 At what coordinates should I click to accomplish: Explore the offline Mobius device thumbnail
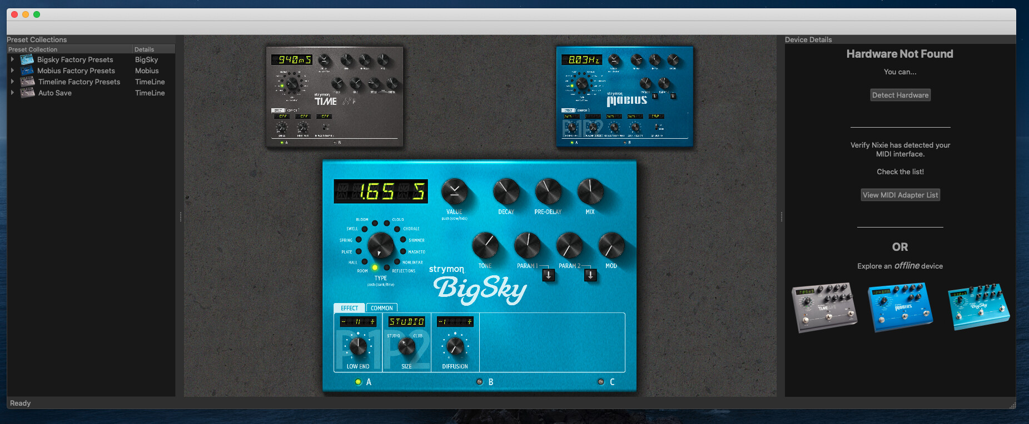(x=901, y=307)
